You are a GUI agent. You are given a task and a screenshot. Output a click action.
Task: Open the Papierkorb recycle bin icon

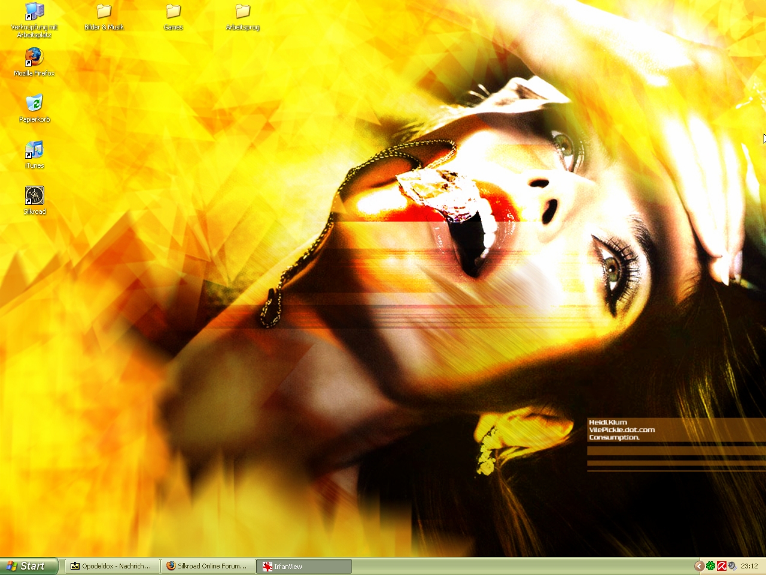point(34,104)
